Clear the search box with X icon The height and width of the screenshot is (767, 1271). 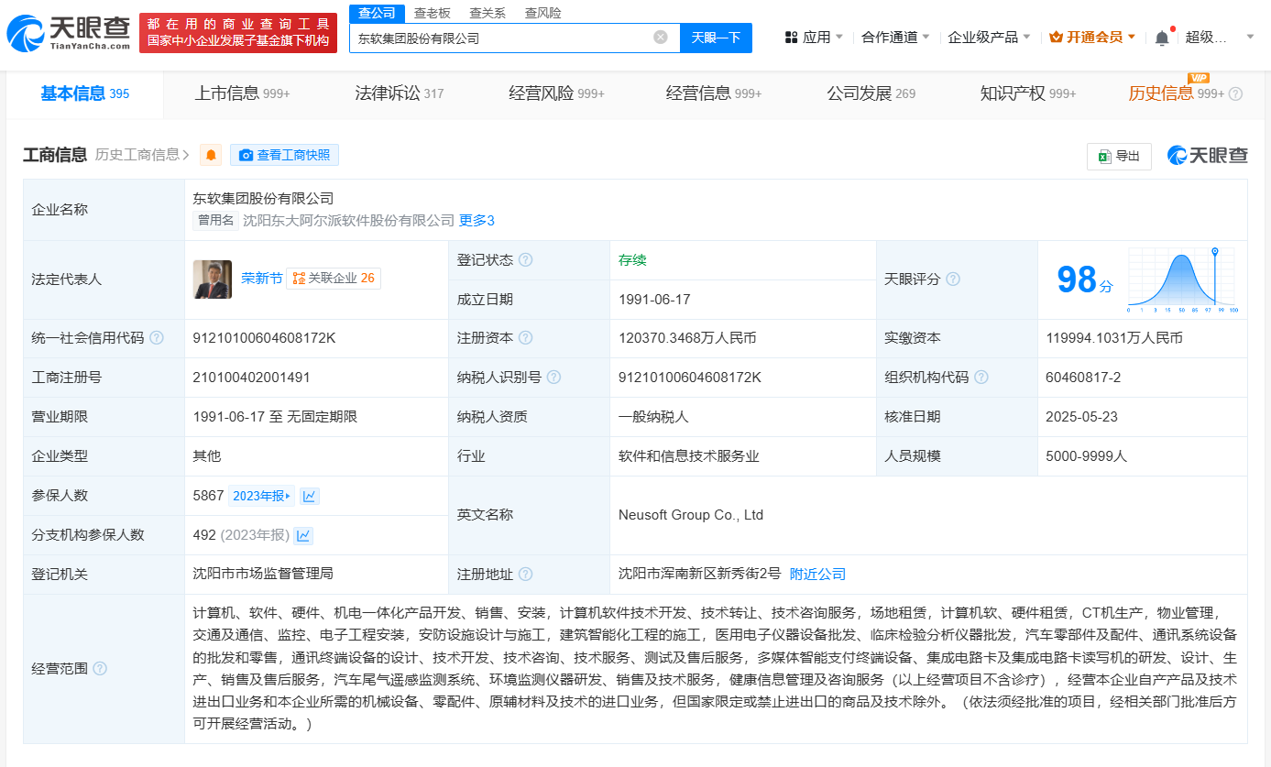(x=660, y=38)
